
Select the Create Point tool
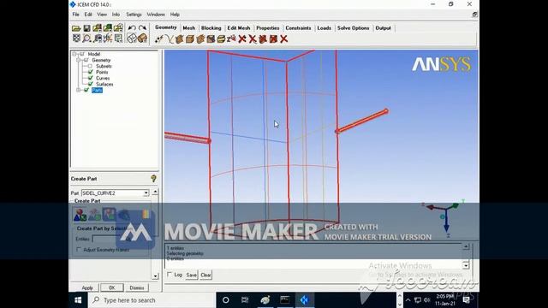[158, 39]
